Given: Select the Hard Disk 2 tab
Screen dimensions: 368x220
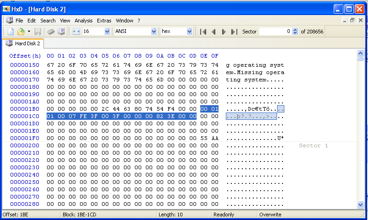Looking at the screenshot, I should click(x=23, y=43).
